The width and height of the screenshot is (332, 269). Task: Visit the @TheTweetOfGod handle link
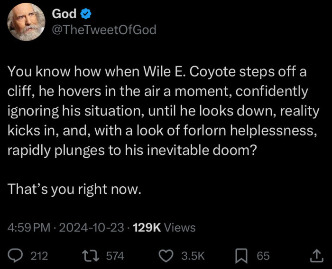tap(104, 30)
